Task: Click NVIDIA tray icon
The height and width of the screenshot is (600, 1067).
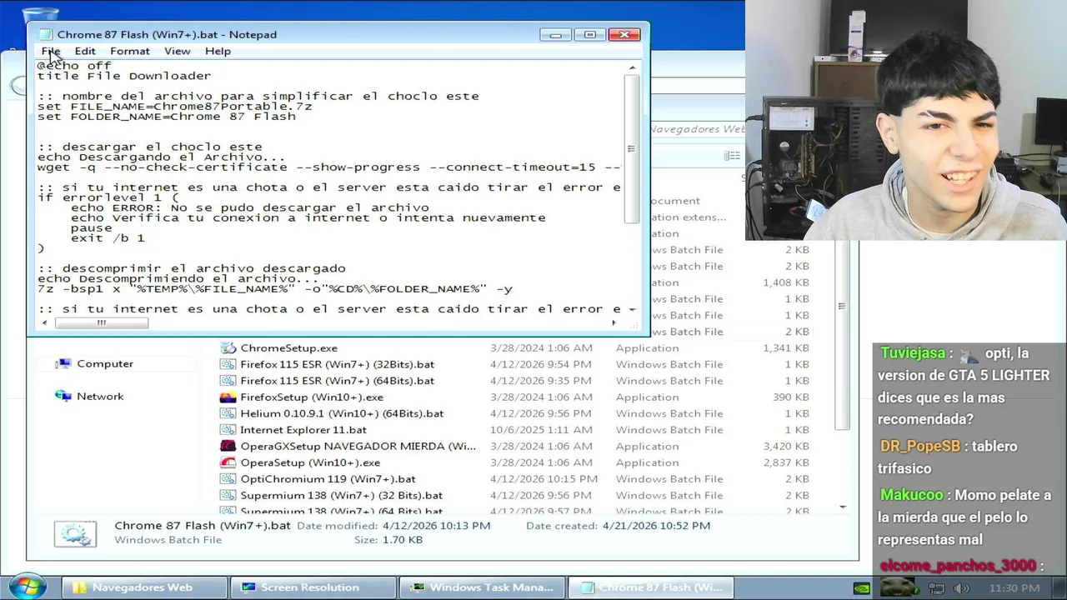Action: (x=861, y=587)
